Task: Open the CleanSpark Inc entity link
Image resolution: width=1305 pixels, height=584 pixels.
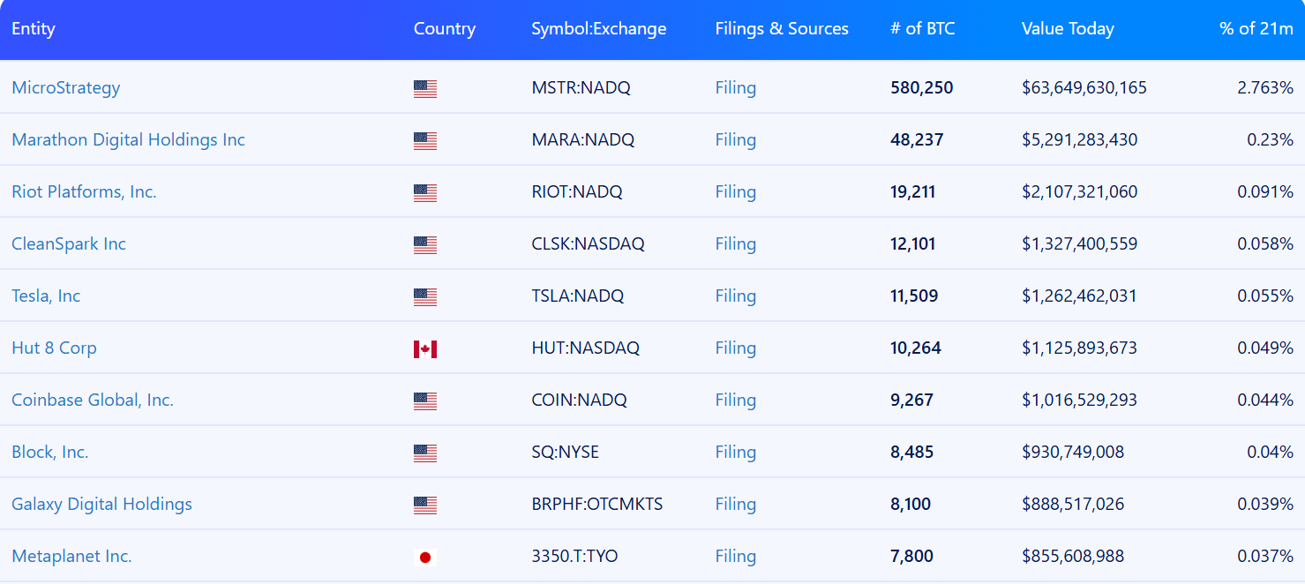Action: 69,243
